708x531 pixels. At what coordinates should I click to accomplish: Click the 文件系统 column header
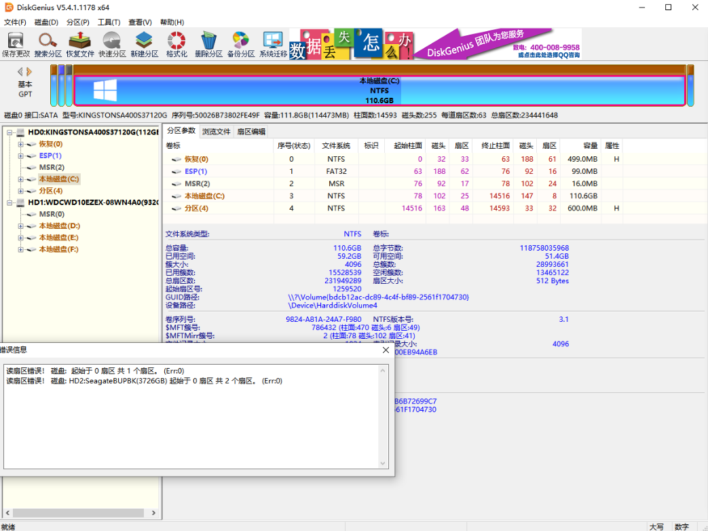coord(336,145)
